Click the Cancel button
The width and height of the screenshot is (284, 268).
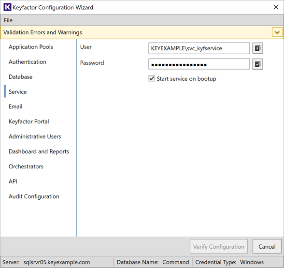pos(267,246)
